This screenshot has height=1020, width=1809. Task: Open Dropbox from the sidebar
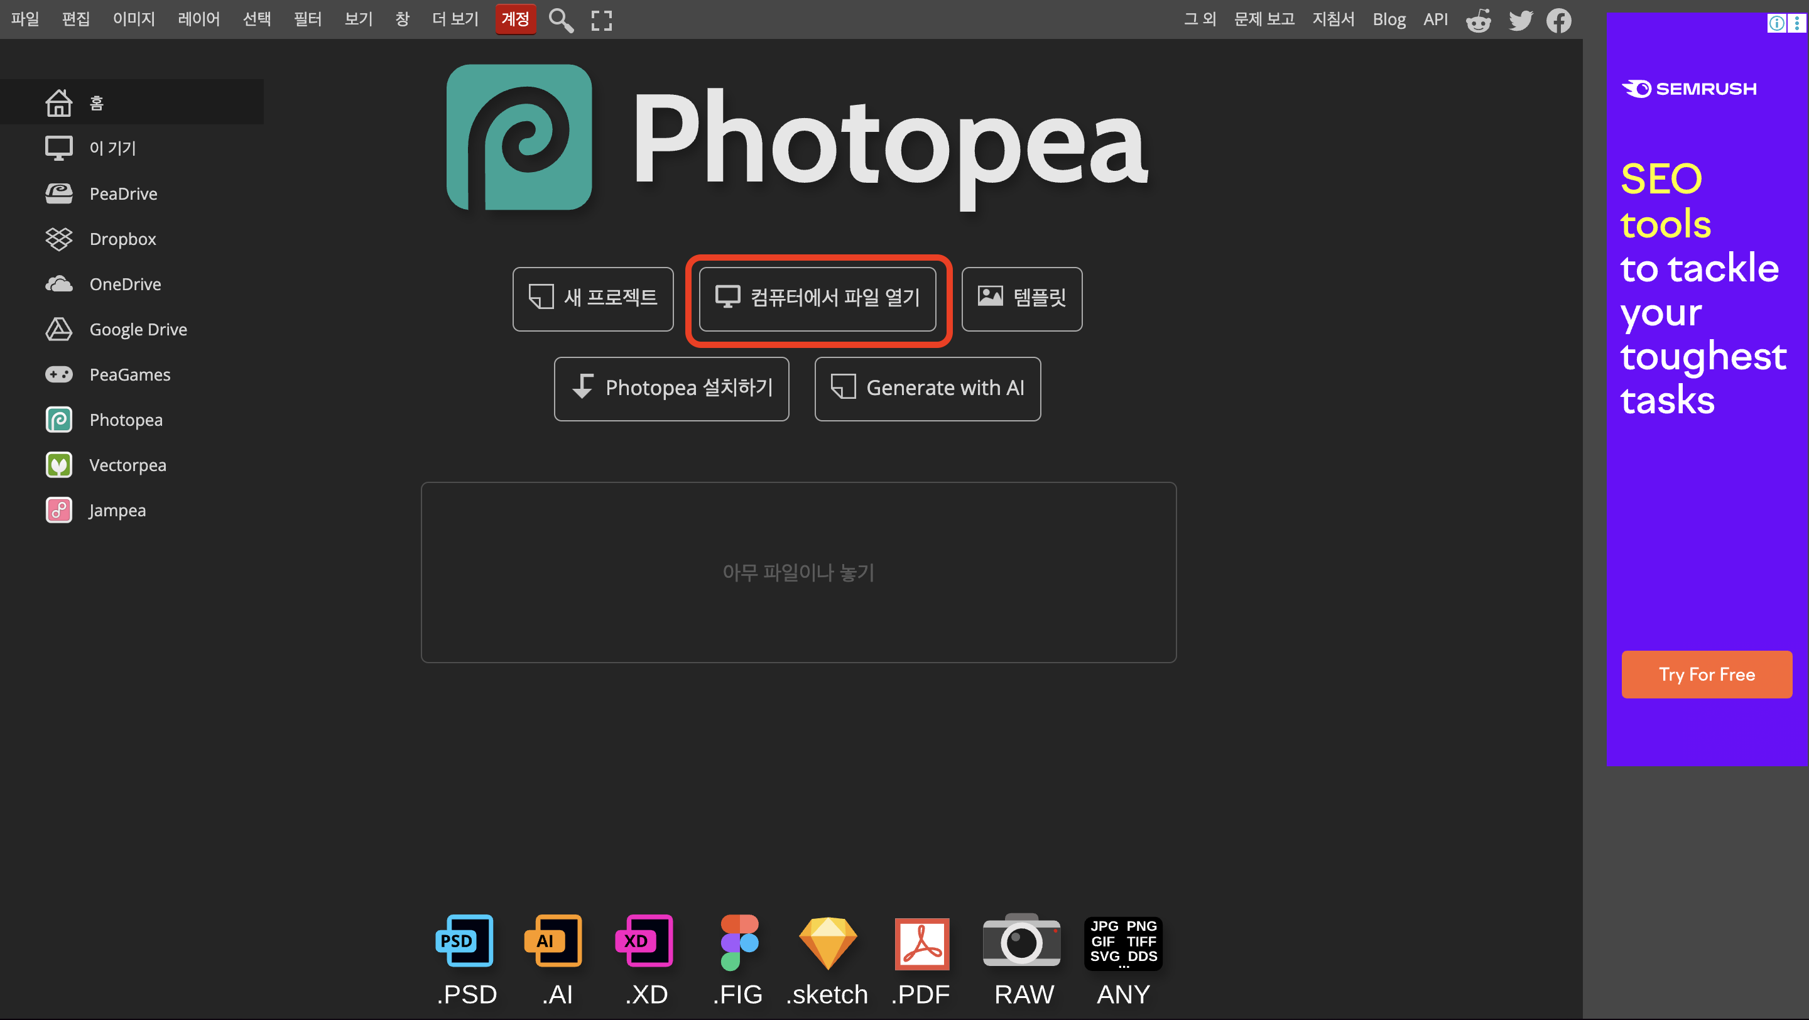click(123, 239)
